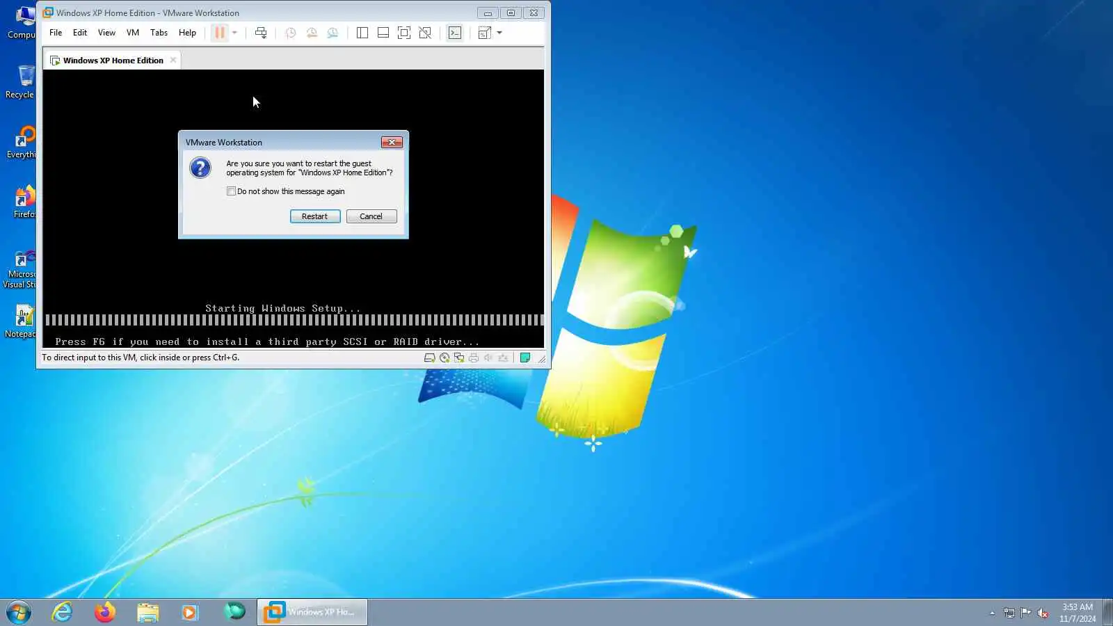
Task: Open Windows Explorer from the taskbar
Action: point(147,612)
